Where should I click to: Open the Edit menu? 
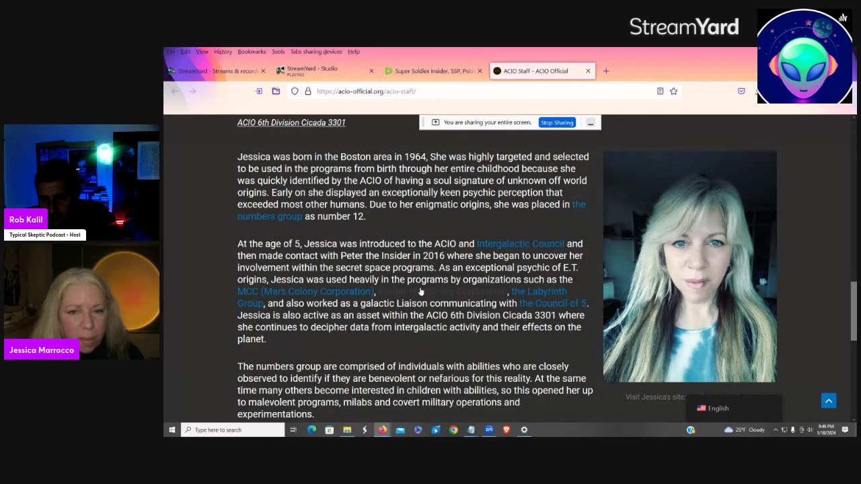click(185, 52)
